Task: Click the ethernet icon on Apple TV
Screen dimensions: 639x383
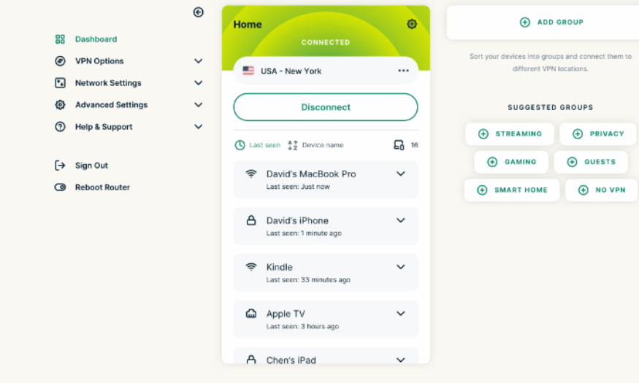Action: [251, 314]
